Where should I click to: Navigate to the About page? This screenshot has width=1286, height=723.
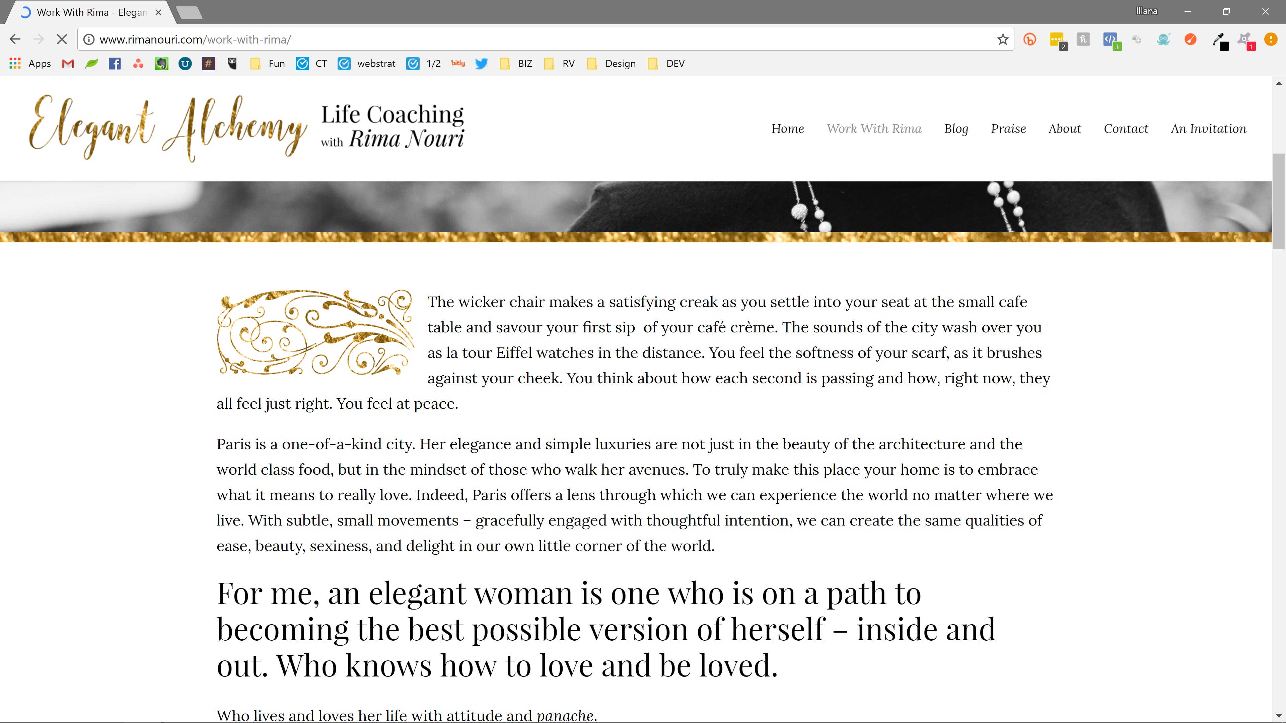click(x=1064, y=129)
